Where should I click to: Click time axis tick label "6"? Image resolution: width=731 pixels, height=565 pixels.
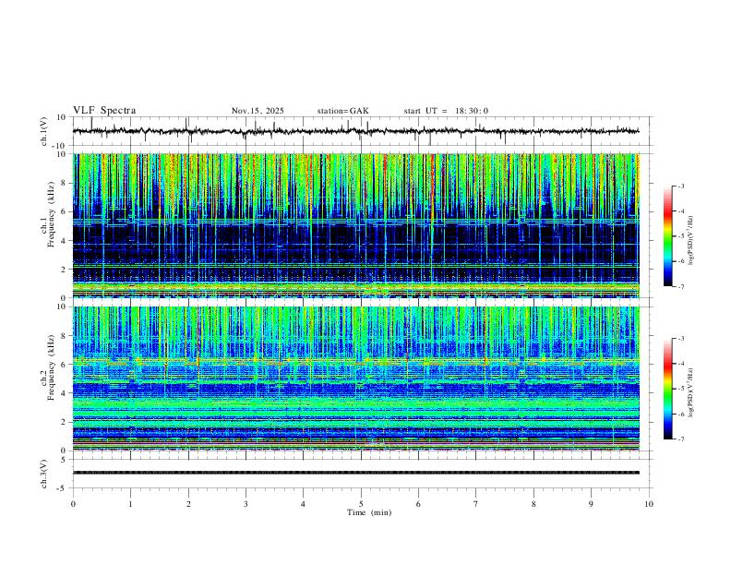click(x=418, y=504)
